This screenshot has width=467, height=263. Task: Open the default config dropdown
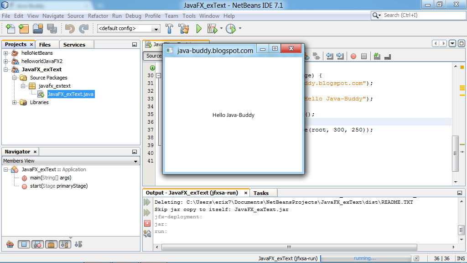155,28
